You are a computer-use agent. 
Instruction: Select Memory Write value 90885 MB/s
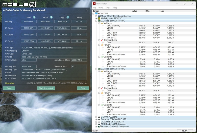[x=45, y=21]
